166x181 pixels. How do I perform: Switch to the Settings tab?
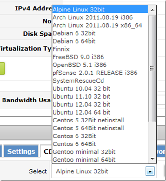pos(21,151)
